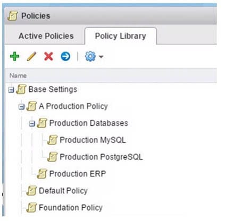
Task: Select the Production Databases label
Action: click(89, 123)
